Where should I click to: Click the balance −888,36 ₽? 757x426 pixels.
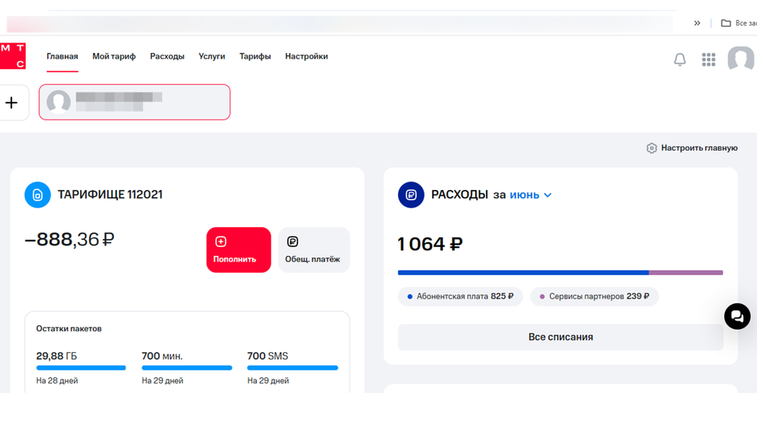tap(70, 239)
